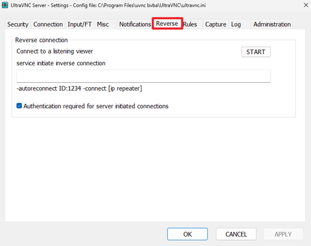Click the greyed-out APPLY button

pyautogui.click(x=283, y=234)
